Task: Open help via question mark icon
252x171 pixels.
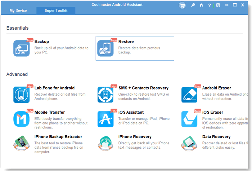Action: (210, 5)
